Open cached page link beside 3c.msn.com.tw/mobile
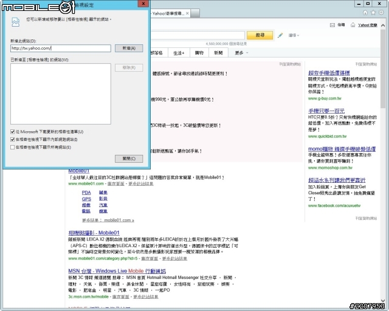389x311 pixels. coord(120,296)
